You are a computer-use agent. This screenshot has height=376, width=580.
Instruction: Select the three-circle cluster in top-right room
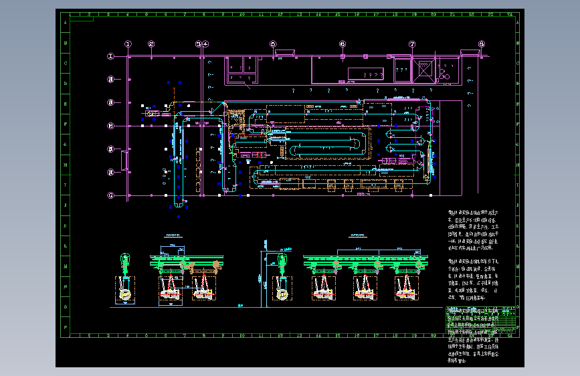(x=444, y=74)
